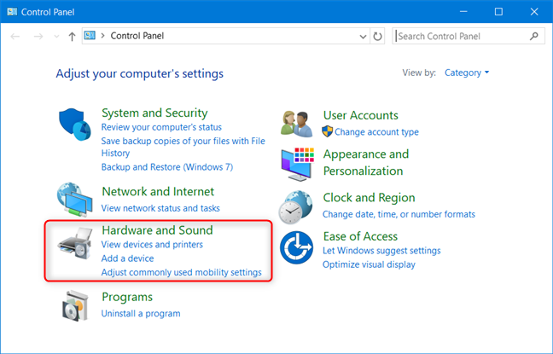Click the User Accounts people icon
The image size is (553, 354).
click(297, 124)
